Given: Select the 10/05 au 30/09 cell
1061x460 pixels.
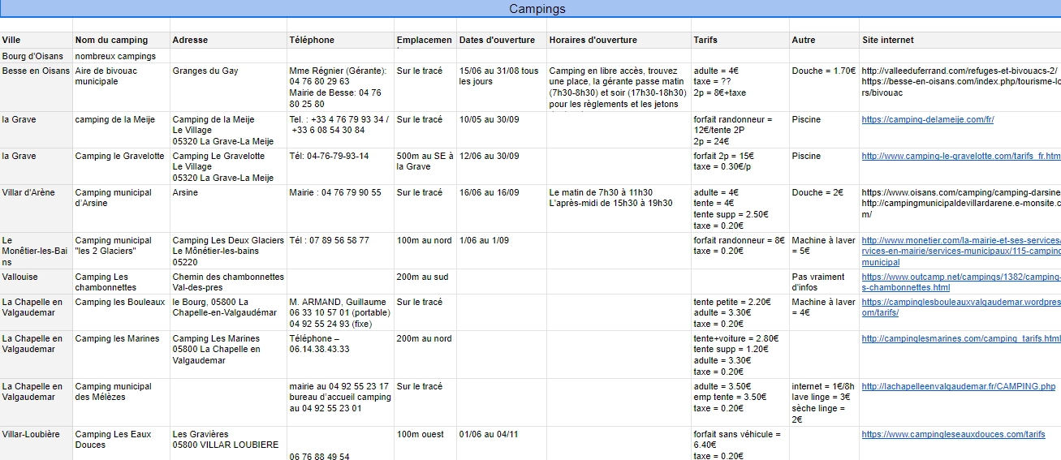Looking at the screenshot, I should point(501,130).
